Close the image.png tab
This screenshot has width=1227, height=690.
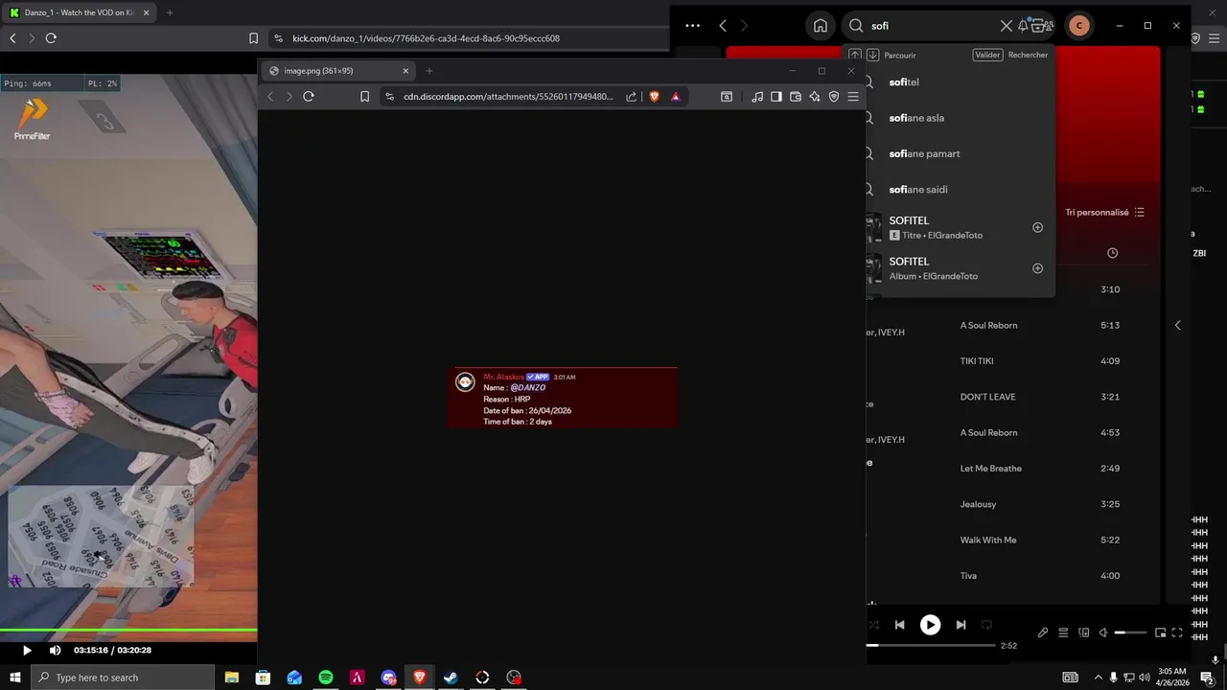pyautogui.click(x=405, y=71)
